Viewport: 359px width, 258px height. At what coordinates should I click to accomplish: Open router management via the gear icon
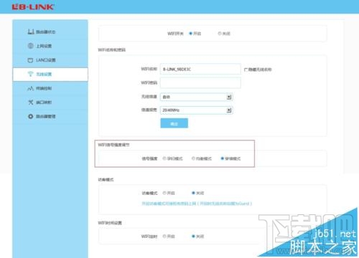(x=31, y=116)
